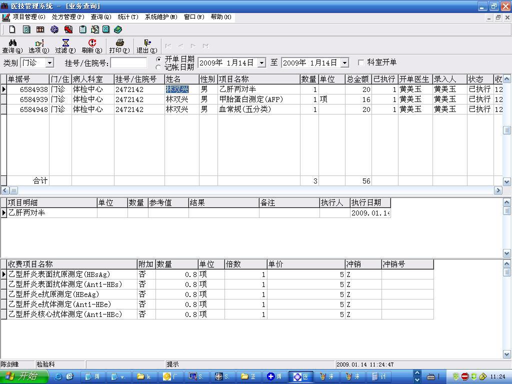Click 项目名称 column header
The width and height of the screenshot is (512, 384).
[259, 79]
